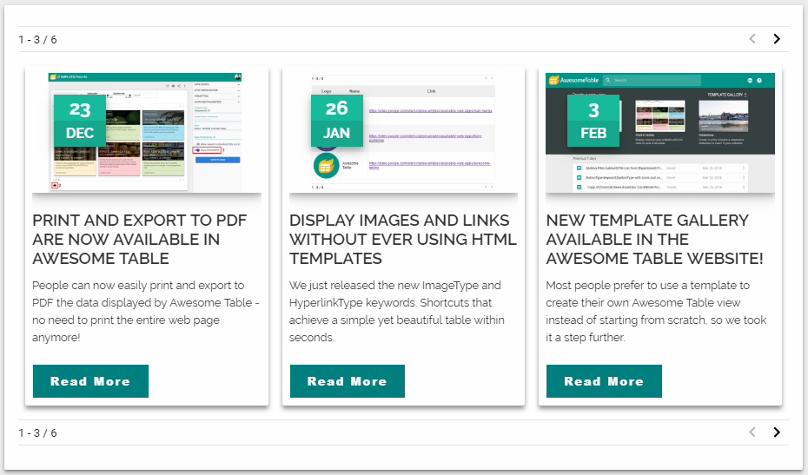Open the New Template Gallery thumbnail image
Image resolution: width=808 pixels, height=475 pixels.
660,132
